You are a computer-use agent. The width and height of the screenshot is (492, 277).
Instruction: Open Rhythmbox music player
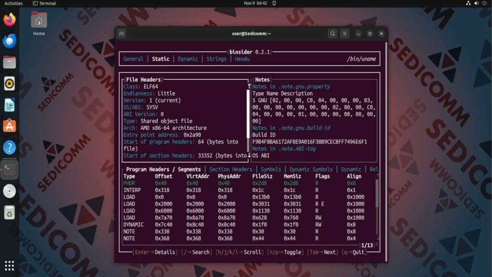click(10, 82)
